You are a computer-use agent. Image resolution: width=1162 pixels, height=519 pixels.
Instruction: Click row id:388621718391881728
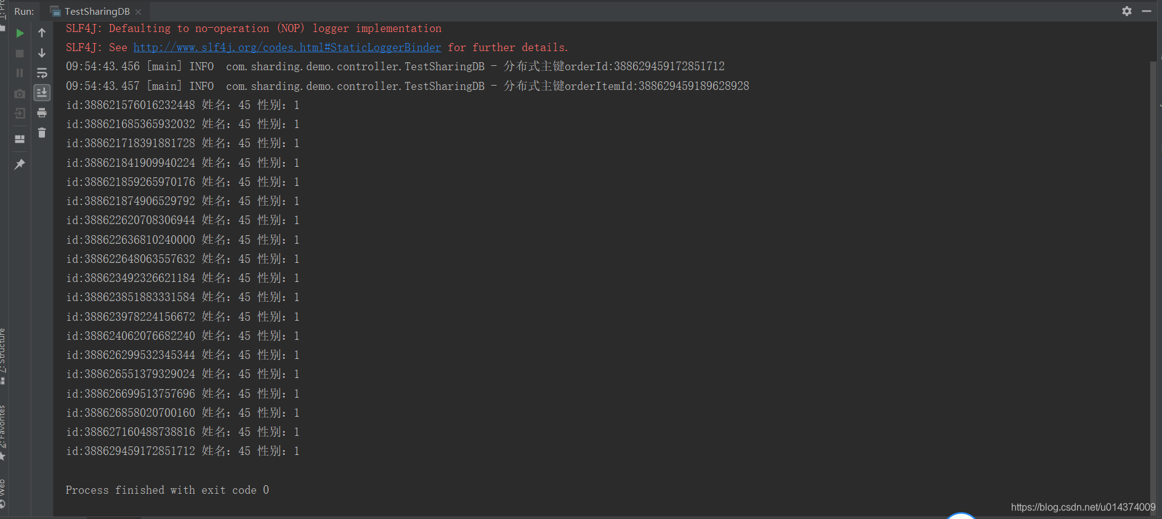pyautogui.click(x=183, y=143)
